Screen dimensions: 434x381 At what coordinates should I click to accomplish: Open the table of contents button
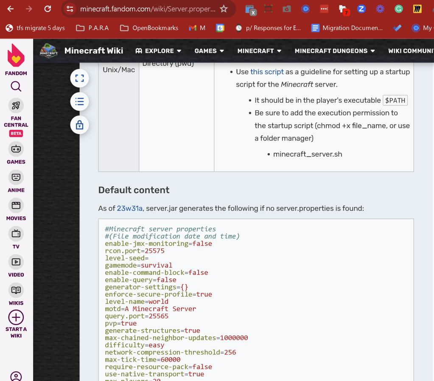click(79, 102)
